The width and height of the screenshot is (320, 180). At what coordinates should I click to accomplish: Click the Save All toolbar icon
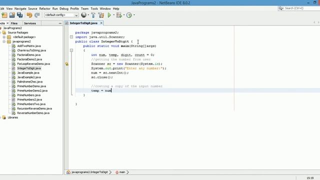click(20, 15)
